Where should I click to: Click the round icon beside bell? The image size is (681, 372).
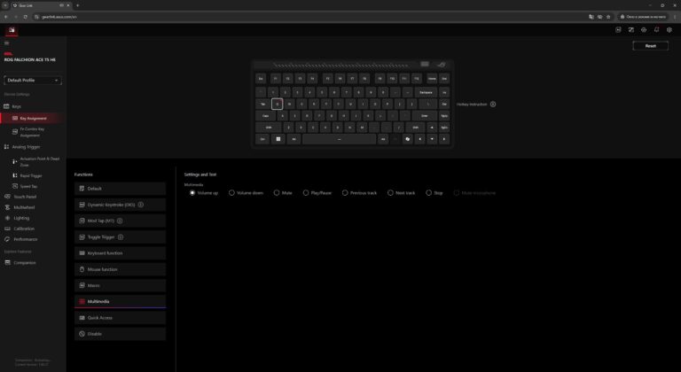coord(644,30)
